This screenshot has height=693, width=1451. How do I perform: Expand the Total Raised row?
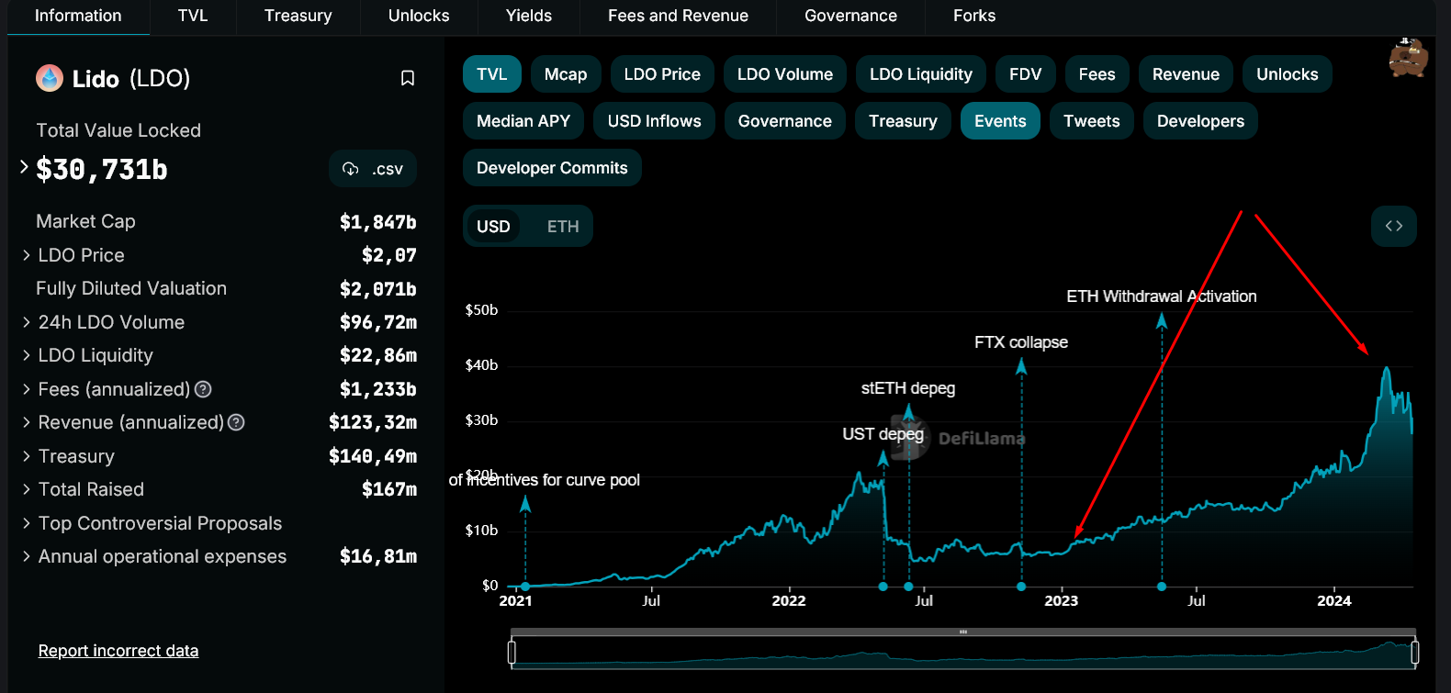coord(27,489)
